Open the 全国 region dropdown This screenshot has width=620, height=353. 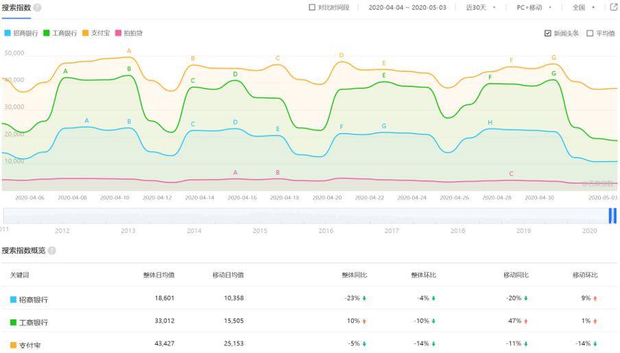click(583, 8)
